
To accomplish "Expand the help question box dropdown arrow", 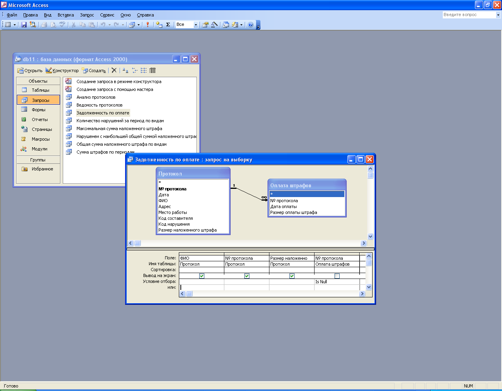I will 498,15.
